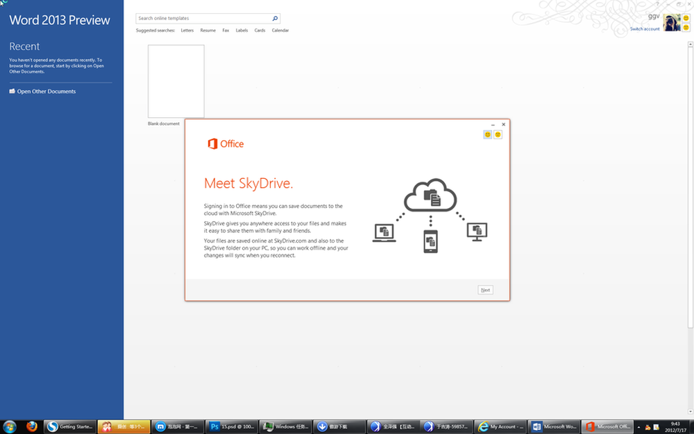
Task: Open Word help question mark icon
Action: tap(657, 3)
